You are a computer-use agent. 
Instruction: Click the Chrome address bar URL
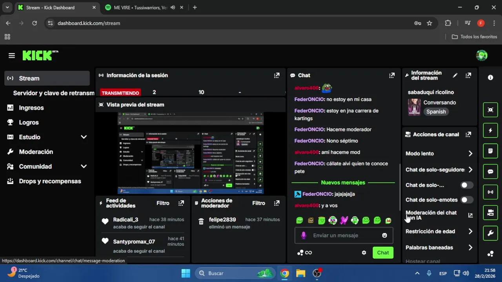click(x=89, y=23)
